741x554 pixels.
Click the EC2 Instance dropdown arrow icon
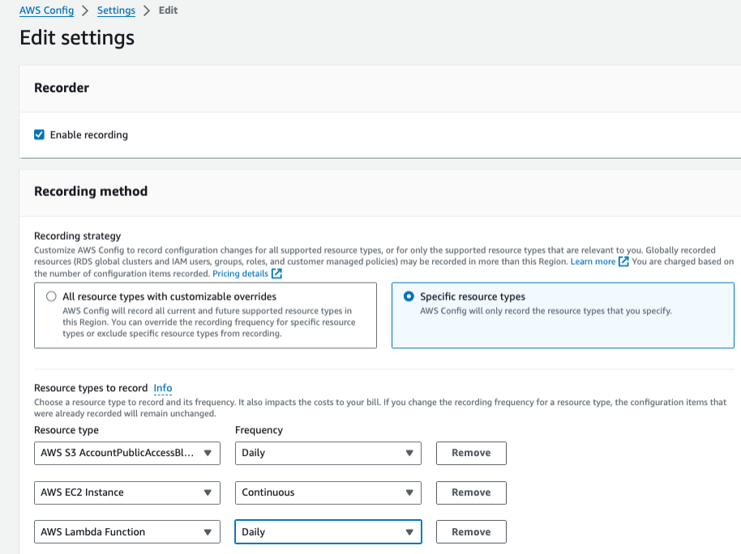point(208,492)
